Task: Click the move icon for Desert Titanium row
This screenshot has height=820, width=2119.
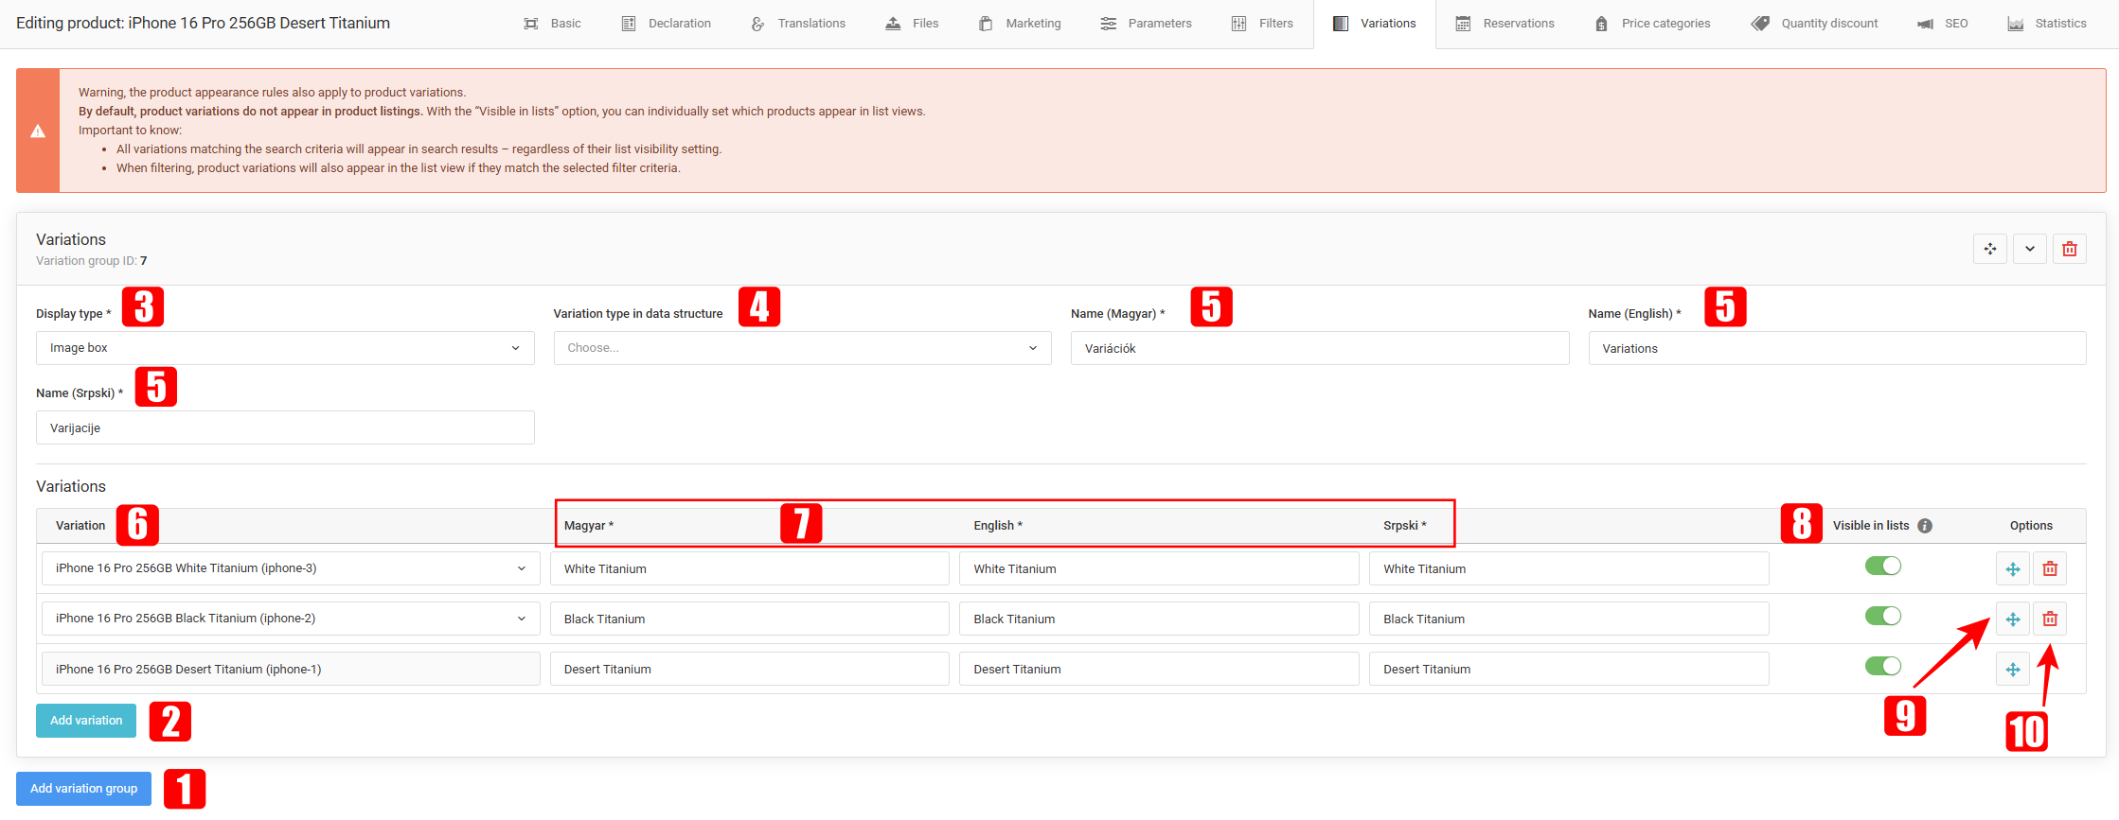Action: [x=2013, y=670]
